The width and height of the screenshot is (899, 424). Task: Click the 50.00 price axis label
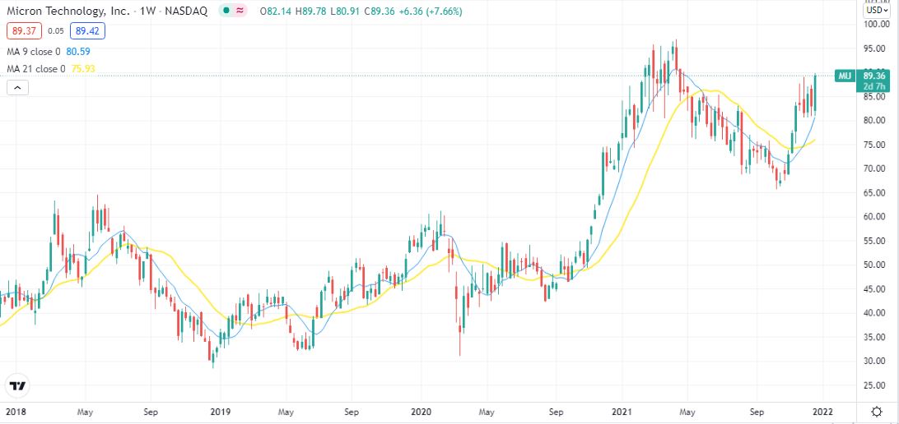(875, 265)
